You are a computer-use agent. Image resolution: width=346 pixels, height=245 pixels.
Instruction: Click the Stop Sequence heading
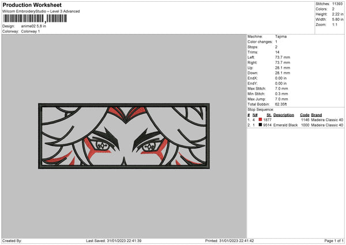pyautogui.click(x=261, y=110)
